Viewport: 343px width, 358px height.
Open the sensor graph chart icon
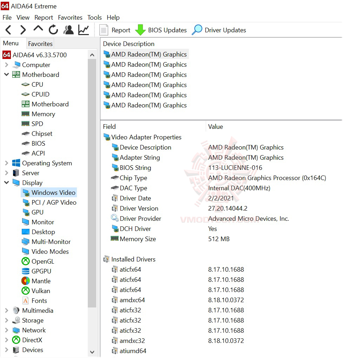point(84,30)
